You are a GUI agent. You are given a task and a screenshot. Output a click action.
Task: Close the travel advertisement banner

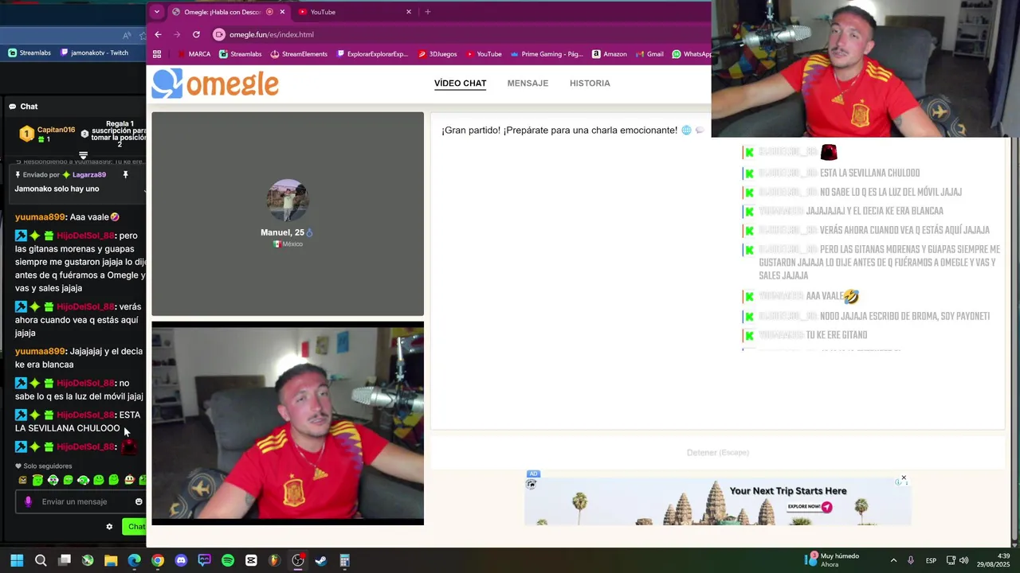904,477
